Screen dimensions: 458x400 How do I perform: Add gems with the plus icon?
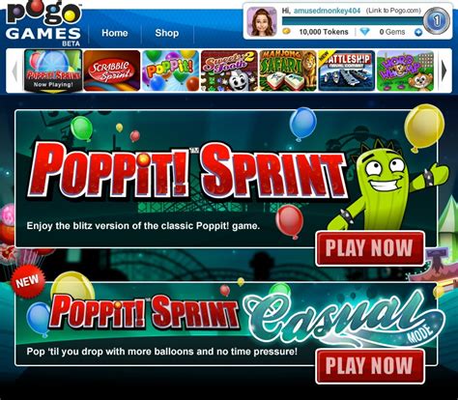tap(418, 32)
